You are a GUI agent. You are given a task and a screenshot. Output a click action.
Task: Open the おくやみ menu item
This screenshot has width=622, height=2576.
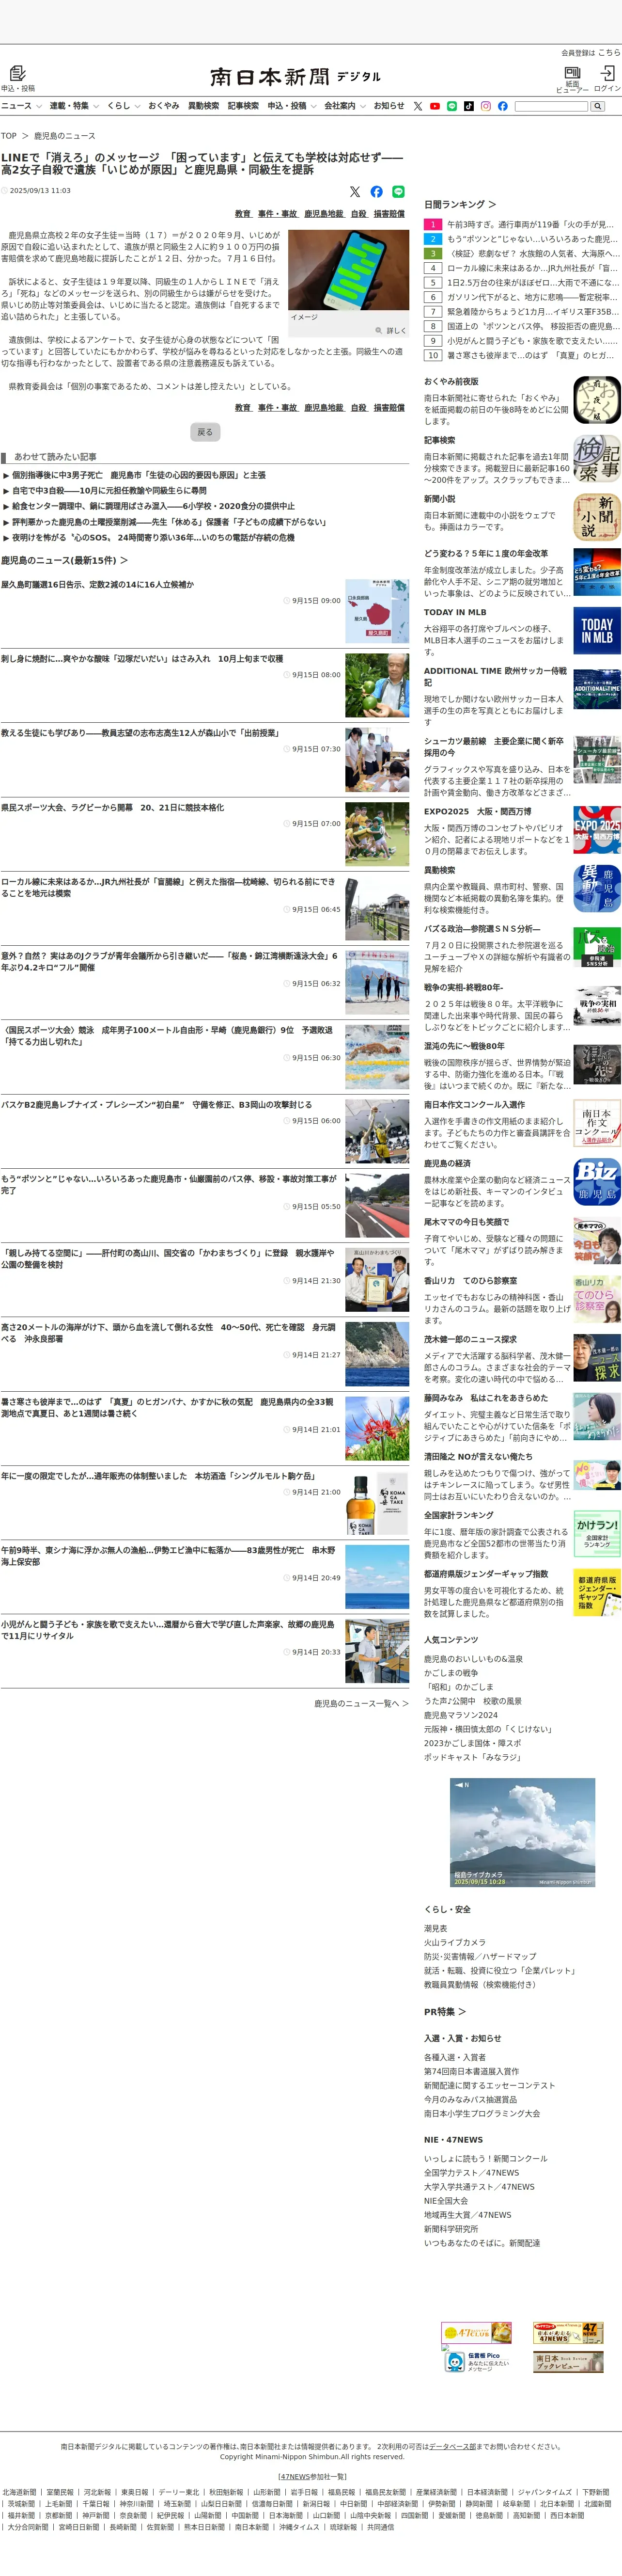(164, 106)
